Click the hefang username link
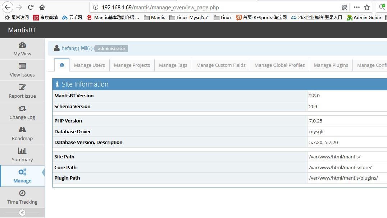387x218 pixels. click(69, 48)
